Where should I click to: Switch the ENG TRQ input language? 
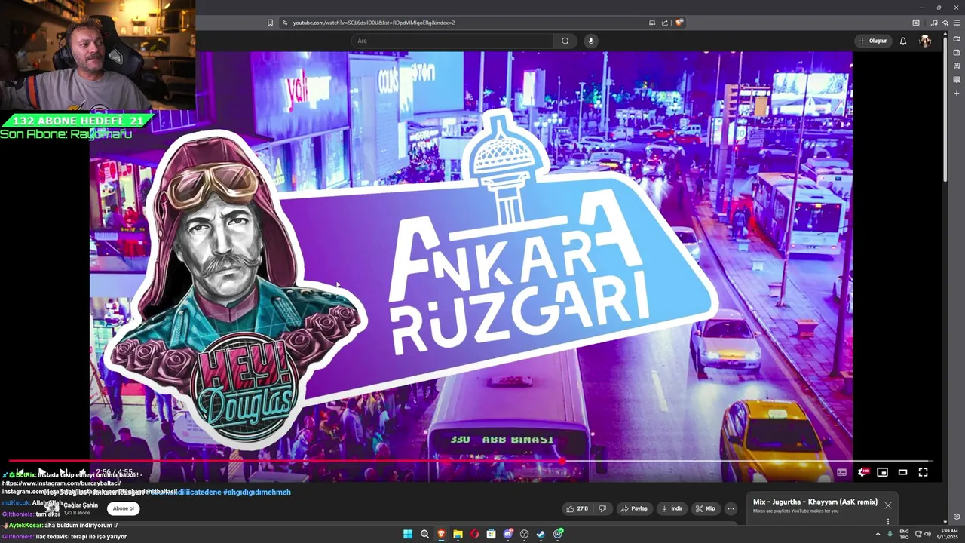coord(904,534)
